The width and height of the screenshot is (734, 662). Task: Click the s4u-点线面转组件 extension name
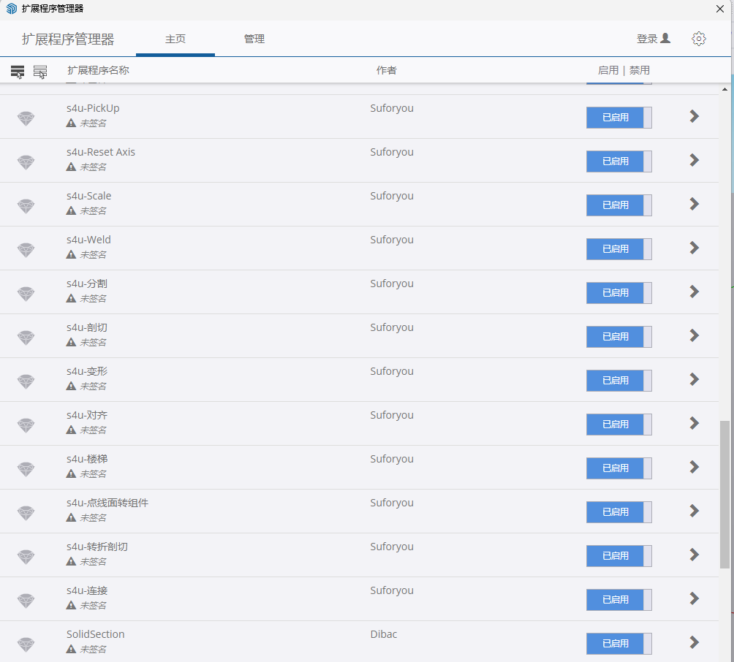click(107, 503)
